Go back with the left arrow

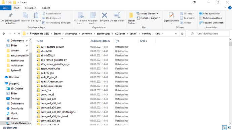(4, 34)
